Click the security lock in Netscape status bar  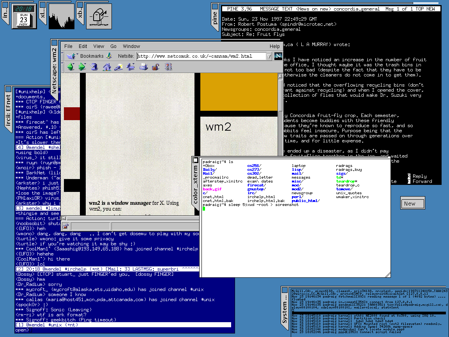click(x=65, y=226)
